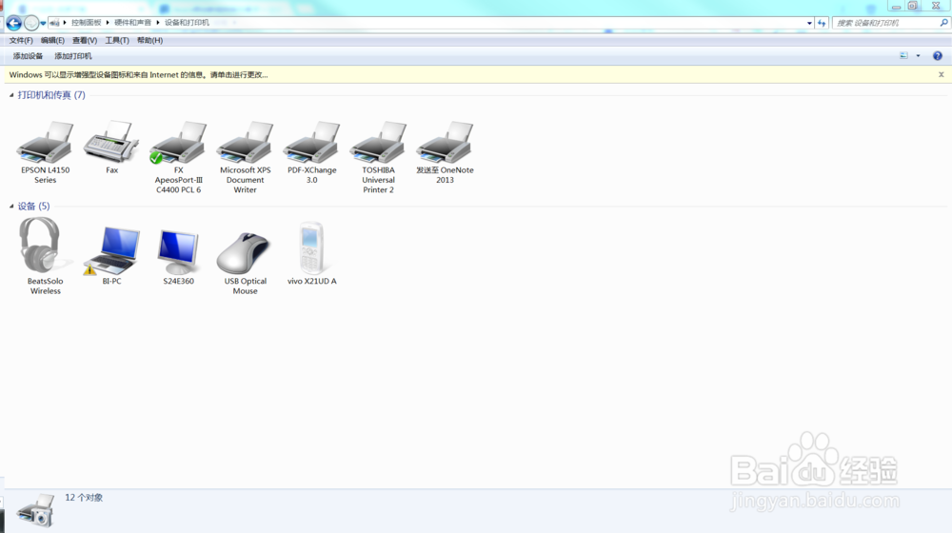Select the EPSON L4150 Series printer icon
Viewport: 952px width, 533px height.
pos(45,143)
